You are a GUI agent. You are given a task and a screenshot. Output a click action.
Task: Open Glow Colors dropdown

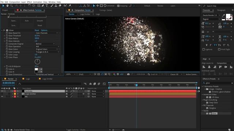coord(46,49)
